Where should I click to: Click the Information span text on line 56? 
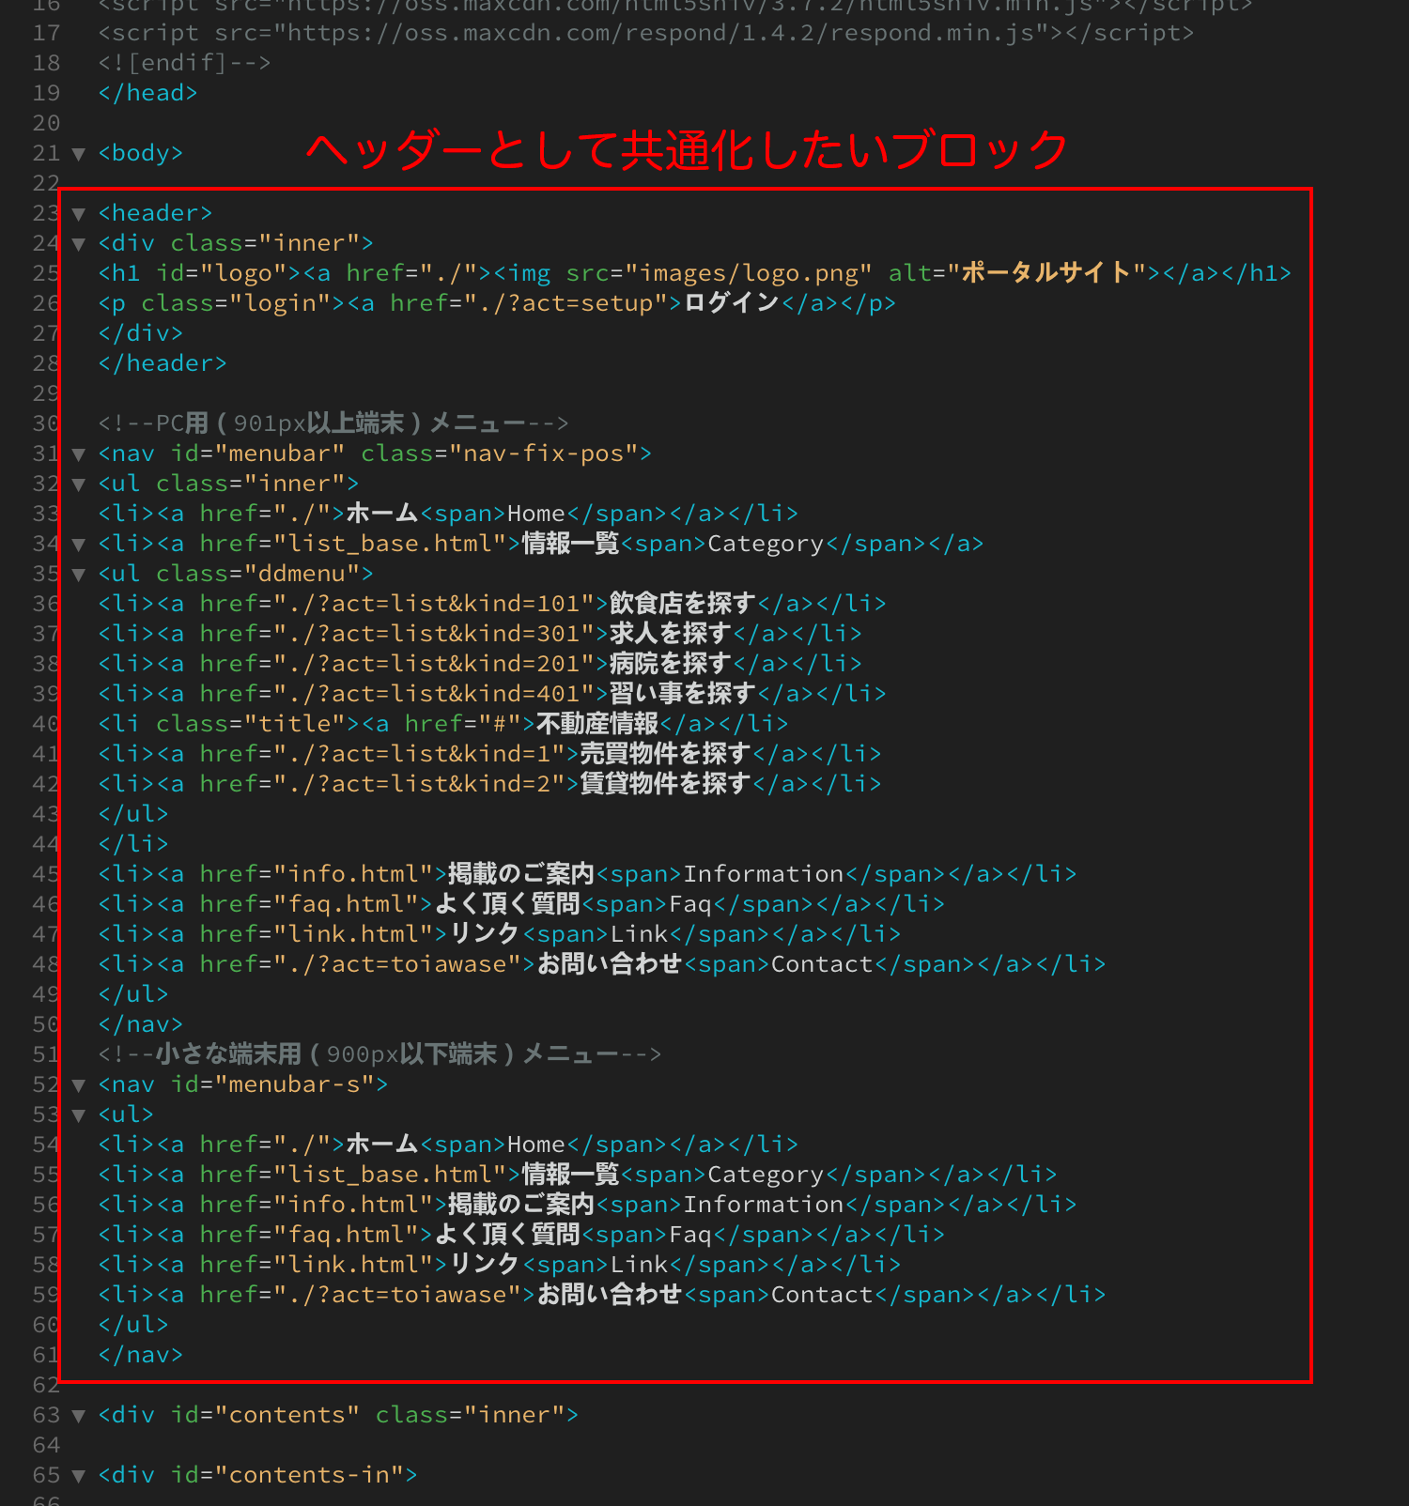764,1205
